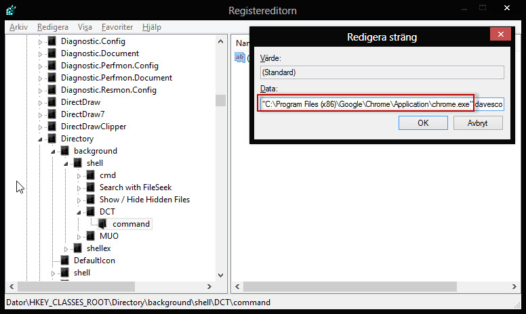The height and width of the screenshot is (314, 526).
Task: Click the folder icon next to Diagnostic.Config
Action: pyautogui.click(x=52, y=41)
